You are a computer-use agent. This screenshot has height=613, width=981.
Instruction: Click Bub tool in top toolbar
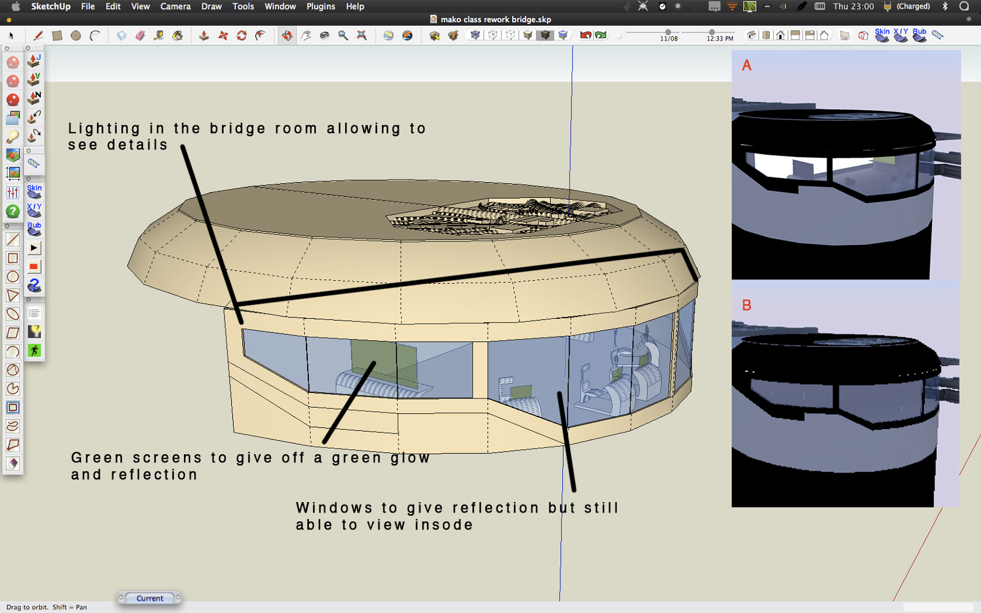tap(920, 35)
